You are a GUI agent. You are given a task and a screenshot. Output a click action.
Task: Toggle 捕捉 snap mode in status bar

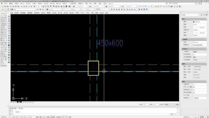click(x=37, y=117)
